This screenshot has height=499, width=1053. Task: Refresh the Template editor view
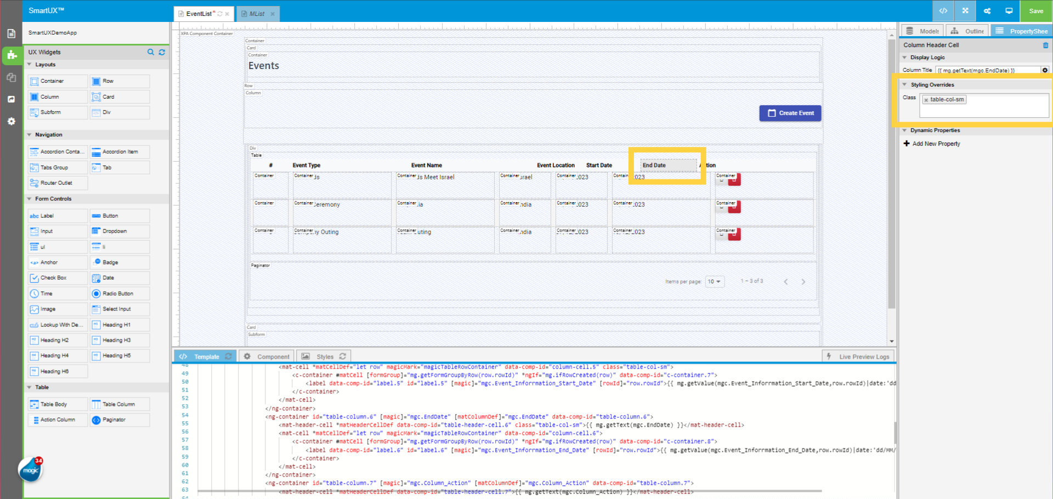tap(229, 356)
